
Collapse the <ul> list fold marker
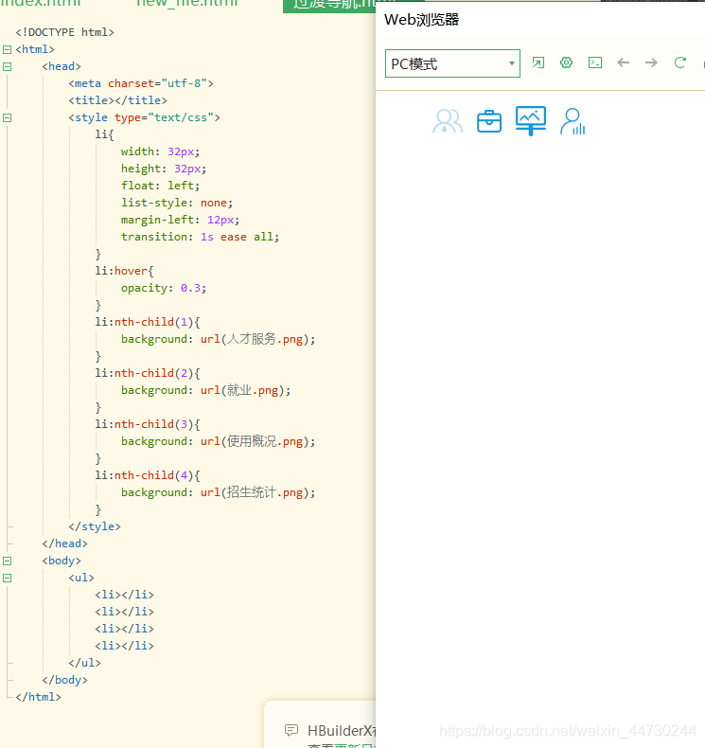pos(8,579)
